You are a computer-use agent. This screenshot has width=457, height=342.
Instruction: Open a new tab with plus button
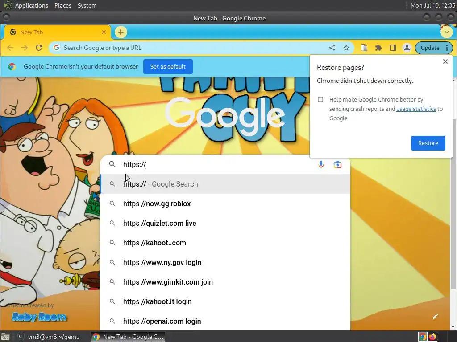pos(121,32)
